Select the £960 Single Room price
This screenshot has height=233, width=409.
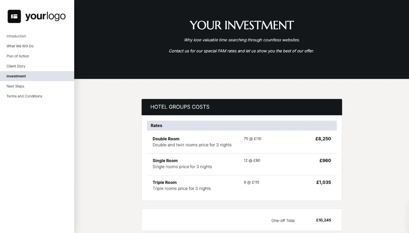(325, 160)
